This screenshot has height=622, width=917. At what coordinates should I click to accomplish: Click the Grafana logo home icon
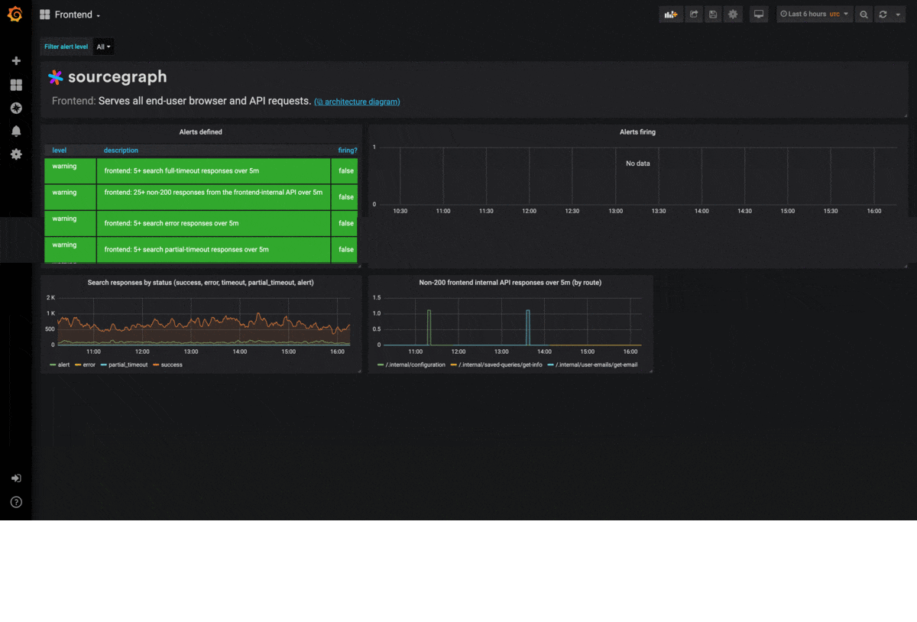[x=15, y=15]
